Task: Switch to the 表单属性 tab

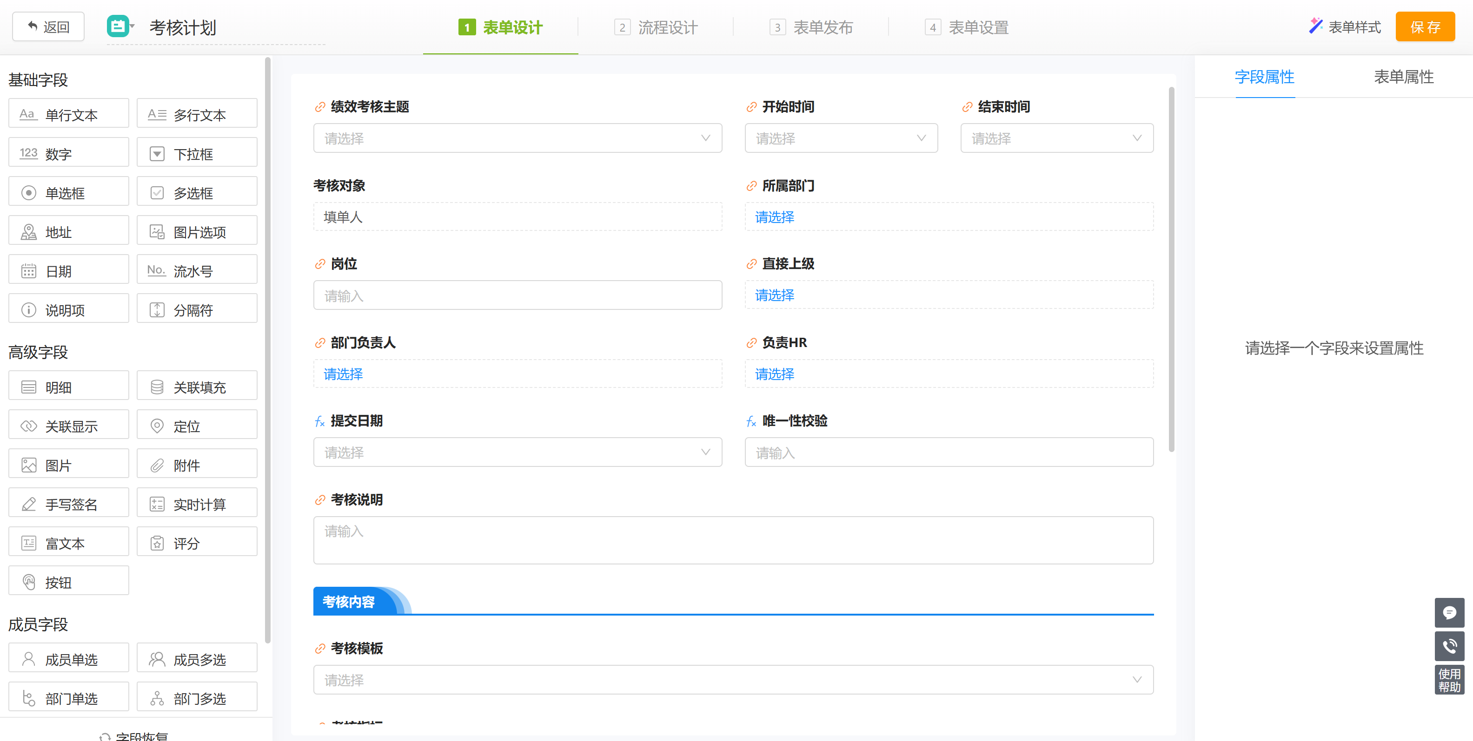Action: (x=1403, y=77)
